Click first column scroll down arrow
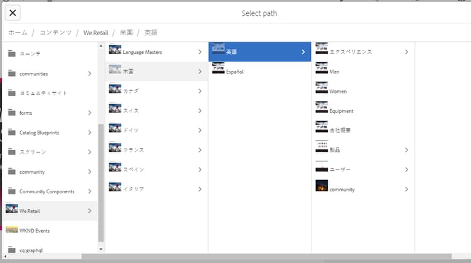The height and width of the screenshot is (263, 471). pyautogui.click(x=101, y=249)
